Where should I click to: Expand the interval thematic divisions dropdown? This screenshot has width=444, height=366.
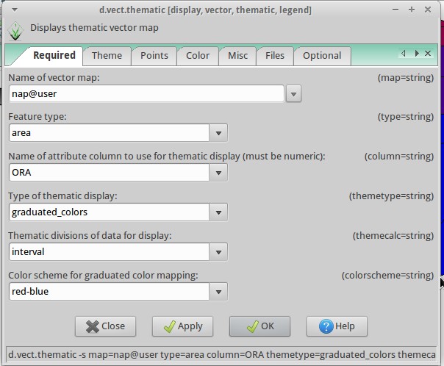218,251
